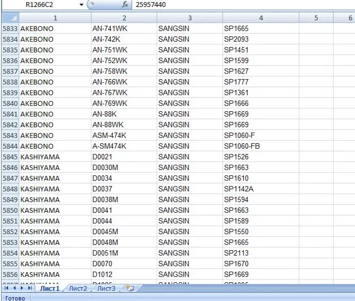Select cell SP1666
355x301 pixels.
[261, 103]
